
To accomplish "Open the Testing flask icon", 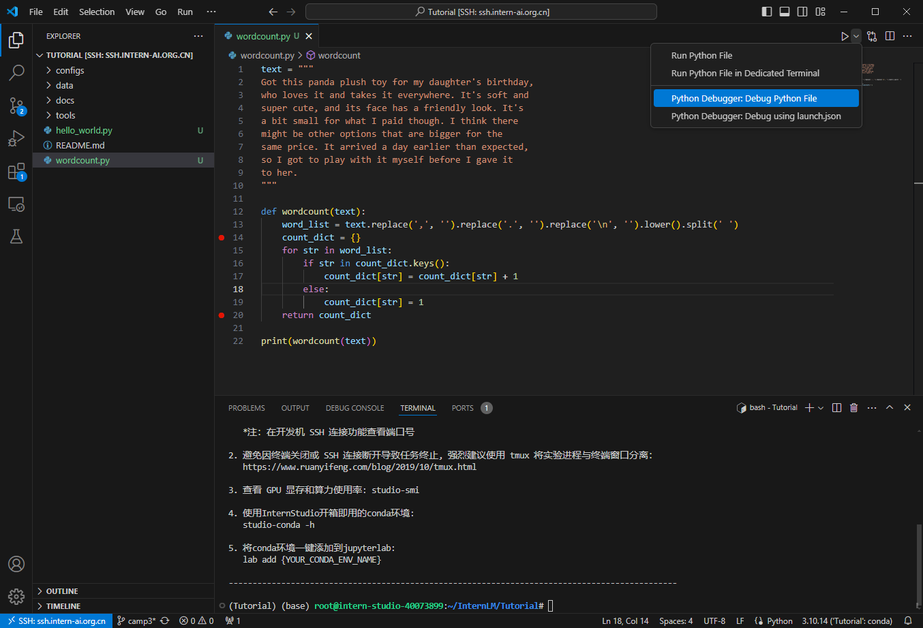I will [x=16, y=236].
